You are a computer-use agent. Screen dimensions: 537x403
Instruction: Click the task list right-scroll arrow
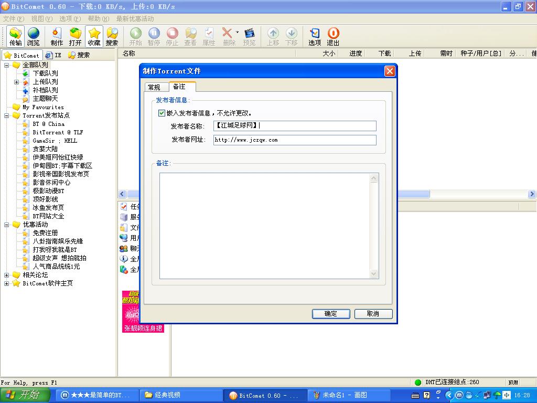[532, 194]
